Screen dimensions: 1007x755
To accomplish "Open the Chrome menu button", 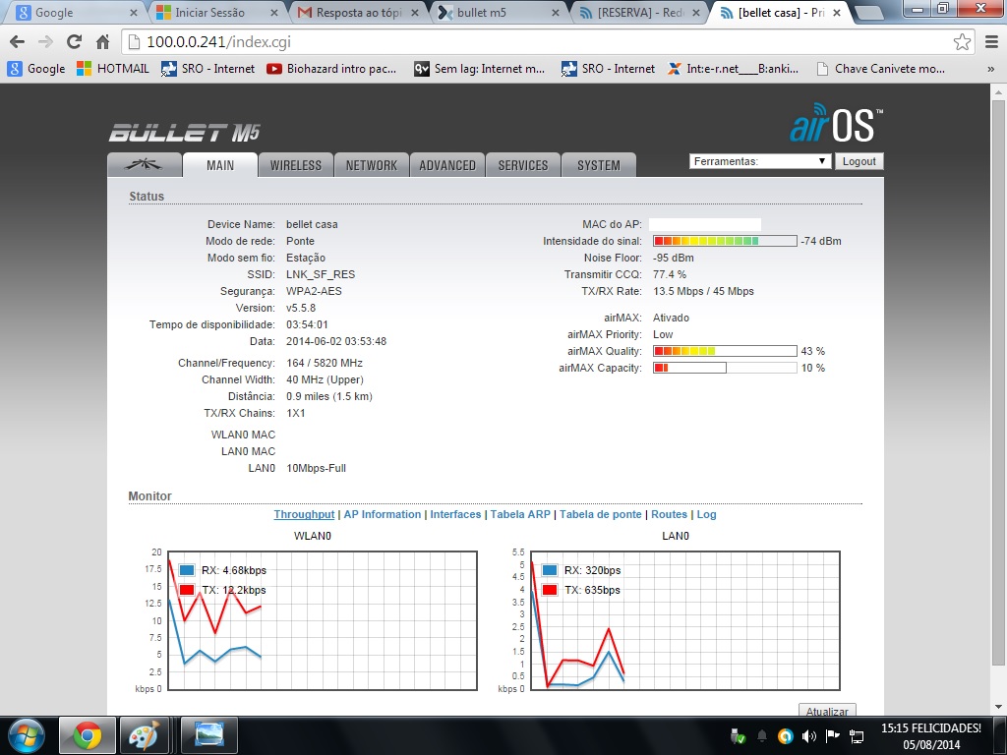I will click(991, 42).
